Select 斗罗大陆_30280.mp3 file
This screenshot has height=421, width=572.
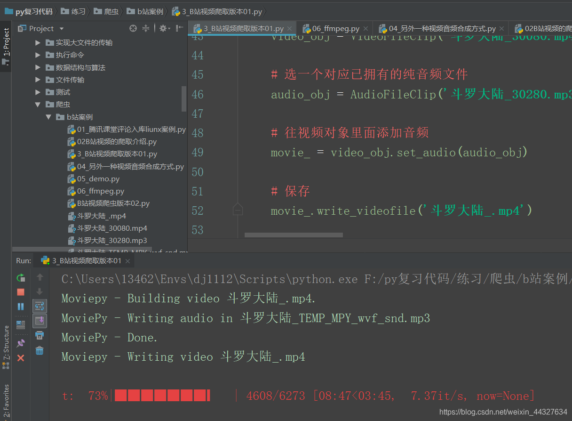(107, 241)
